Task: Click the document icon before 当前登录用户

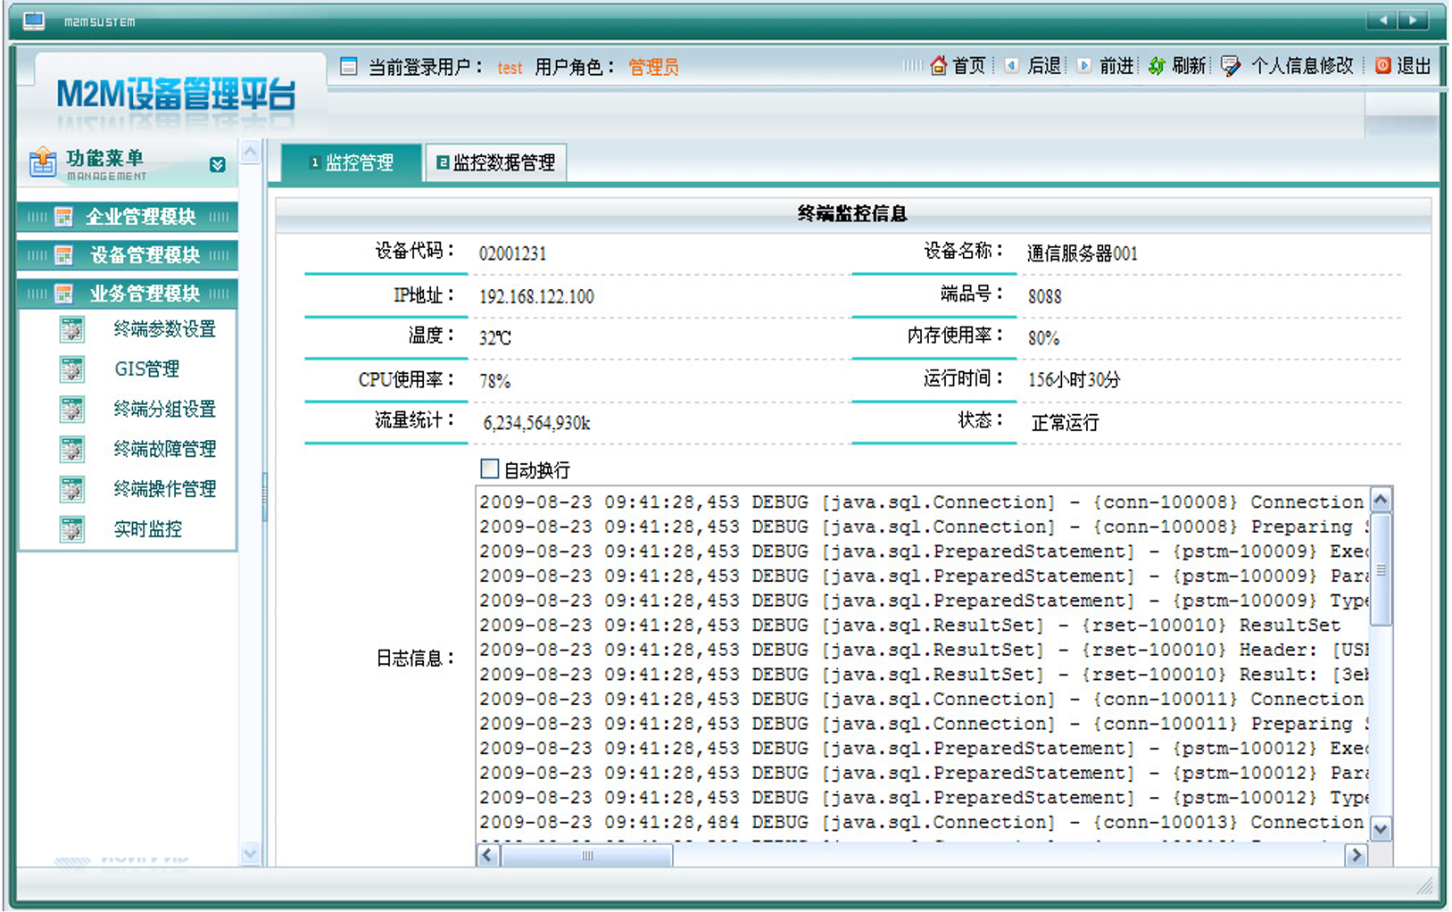Action: (x=349, y=66)
